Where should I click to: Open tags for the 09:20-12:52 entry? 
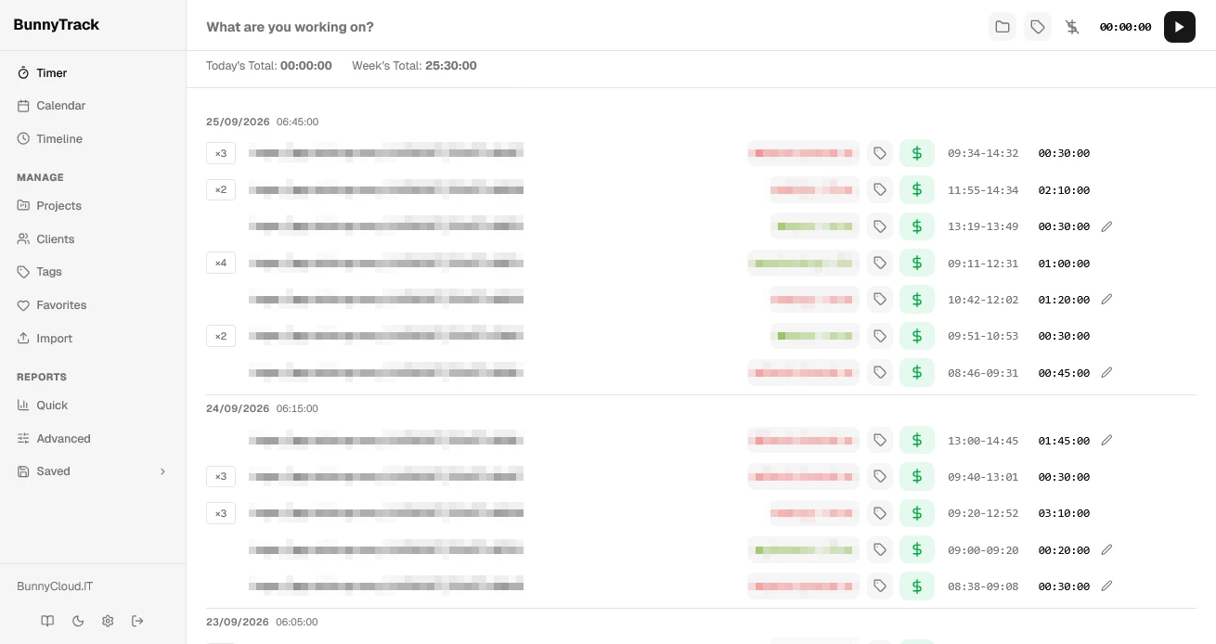pos(880,513)
